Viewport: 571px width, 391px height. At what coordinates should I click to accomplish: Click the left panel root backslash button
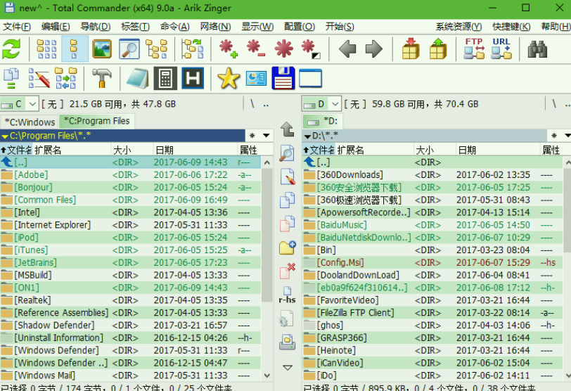coord(252,104)
